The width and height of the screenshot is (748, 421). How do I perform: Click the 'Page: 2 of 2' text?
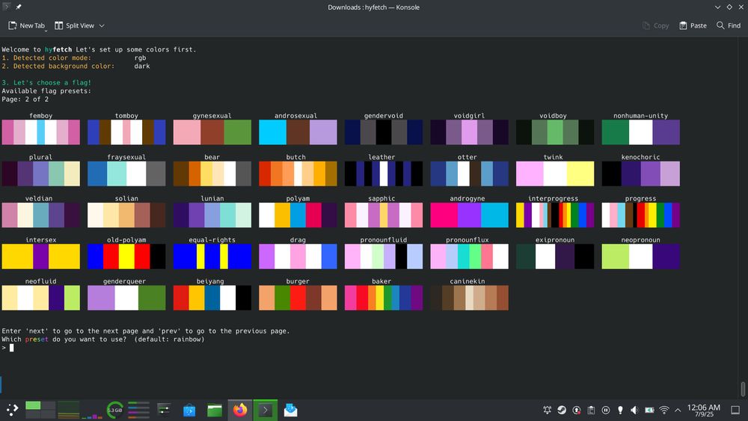[25, 99]
